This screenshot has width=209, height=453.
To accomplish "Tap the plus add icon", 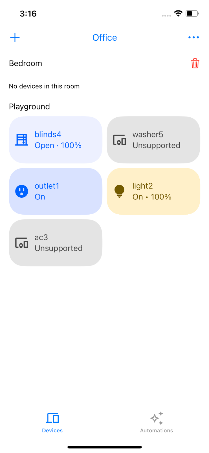I will 15,37.
